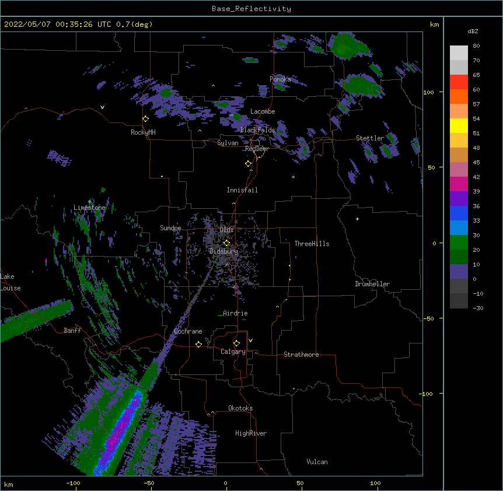Click the Sundre label
This screenshot has height=491, width=503.
point(170,228)
